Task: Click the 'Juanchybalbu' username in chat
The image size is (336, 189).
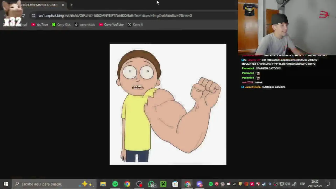Action: [x=253, y=87]
